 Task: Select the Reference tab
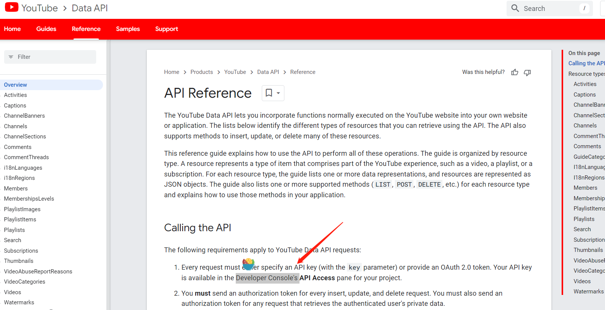coord(86,29)
